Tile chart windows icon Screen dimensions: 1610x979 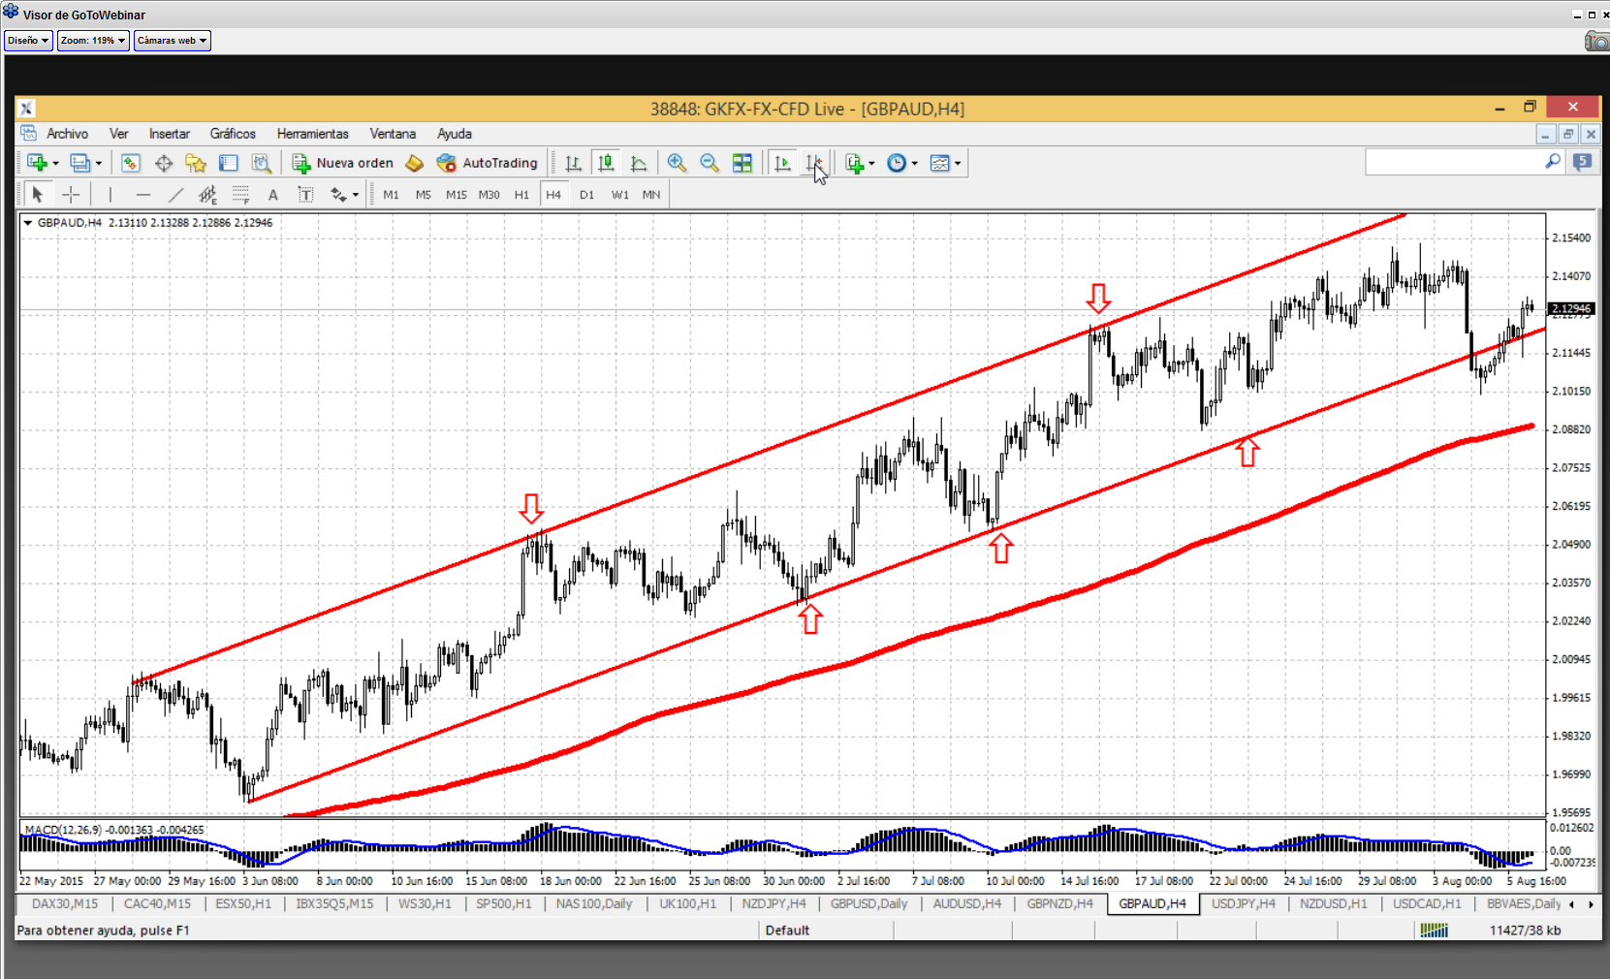tap(742, 163)
